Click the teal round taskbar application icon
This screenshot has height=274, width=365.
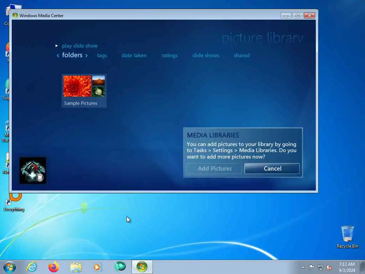coord(120,267)
